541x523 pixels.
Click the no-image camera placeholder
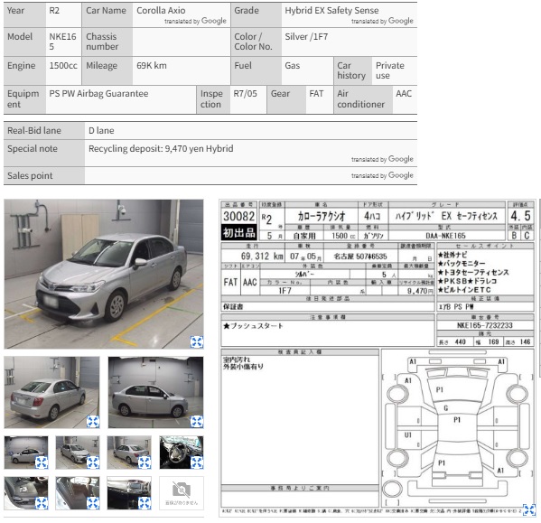coord(182,493)
